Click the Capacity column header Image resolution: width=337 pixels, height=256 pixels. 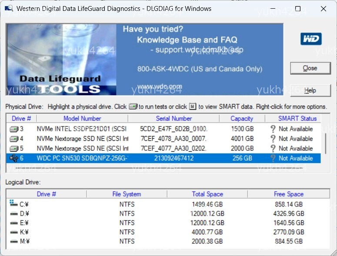(242, 118)
